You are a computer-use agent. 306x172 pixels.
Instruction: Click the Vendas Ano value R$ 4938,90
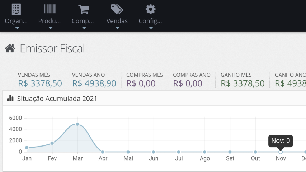click(x=94, y=83)
